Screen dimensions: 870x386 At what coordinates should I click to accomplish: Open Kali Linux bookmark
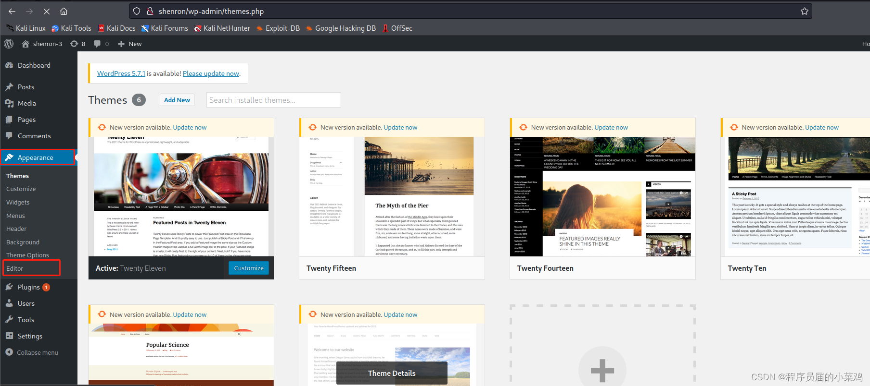click(26, 28)
